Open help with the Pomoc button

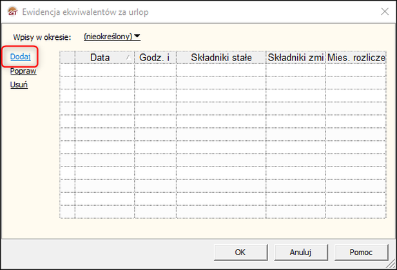click(x=360, y=252)
